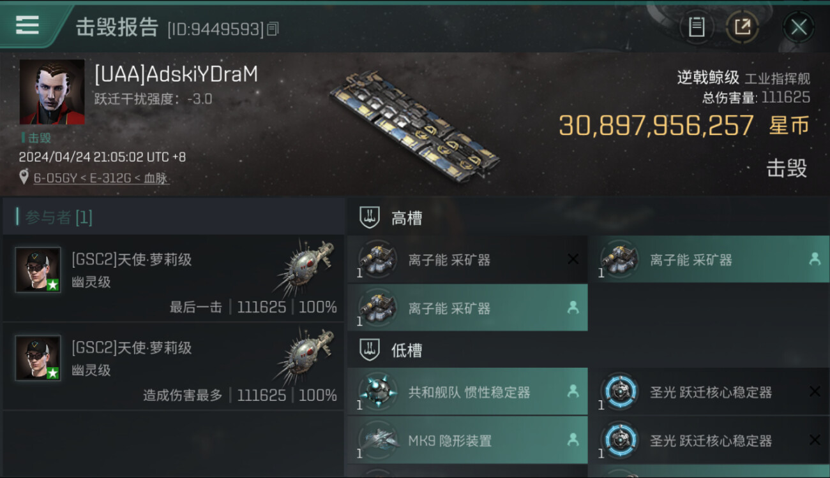Viewport: 830px width, 478px height.
Task: Click the share export icon
Action: coord(743,27)
